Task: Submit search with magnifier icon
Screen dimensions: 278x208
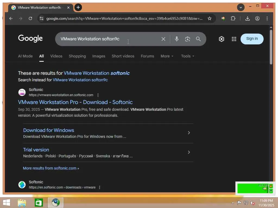Action: pyautogui.click(x=198, y=39)
